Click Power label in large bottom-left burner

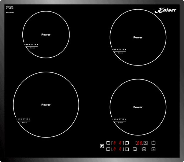pos(46,105)
